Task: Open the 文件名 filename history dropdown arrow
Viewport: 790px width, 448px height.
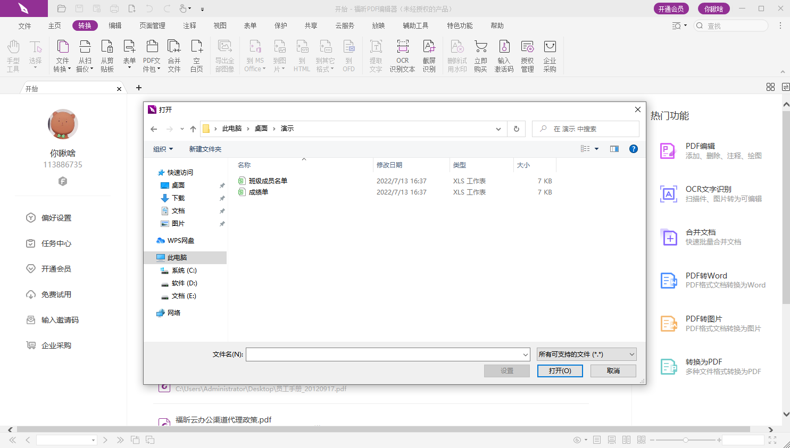Action: pyautogui.click(x=525, y=354)
